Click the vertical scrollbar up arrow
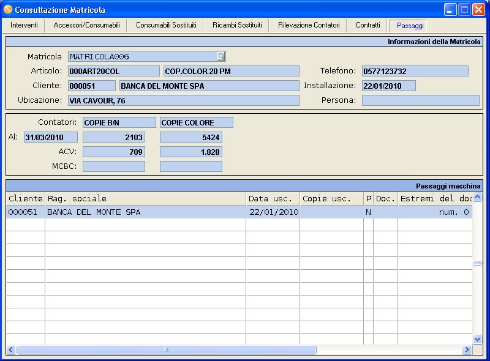 tap(477, 197)
